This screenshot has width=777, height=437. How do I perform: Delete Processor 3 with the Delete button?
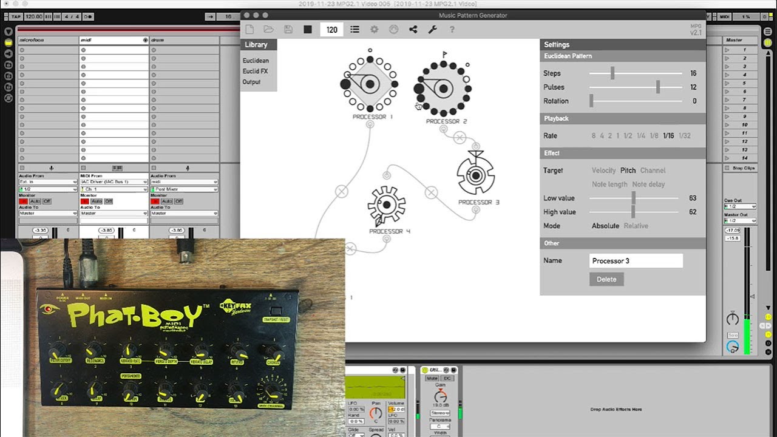coord(606,279)
